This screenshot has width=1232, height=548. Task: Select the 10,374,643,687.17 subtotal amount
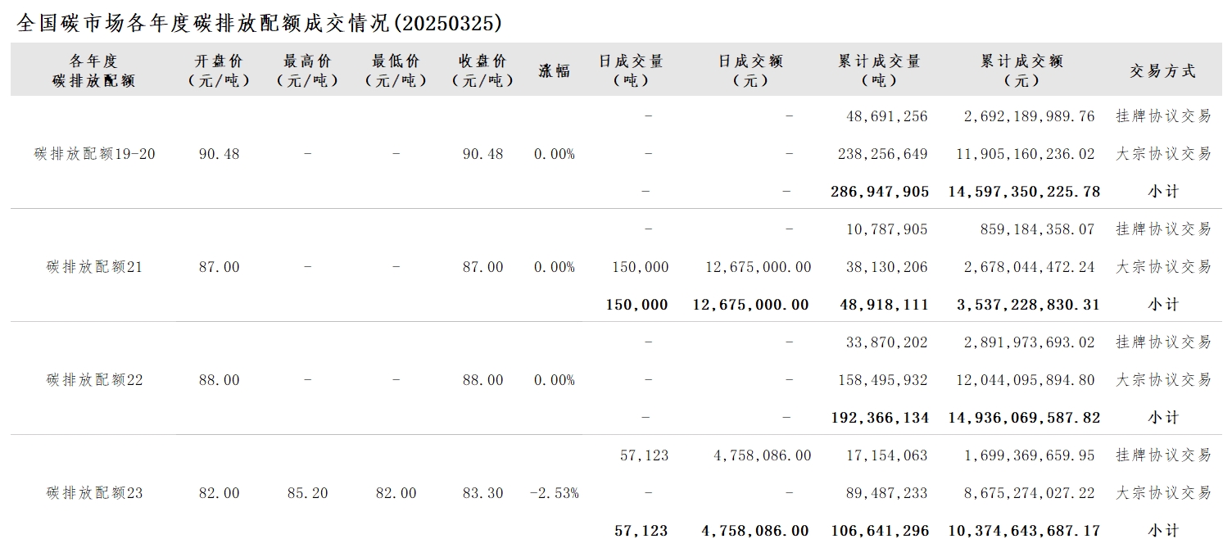click(x=1024, y=531)
